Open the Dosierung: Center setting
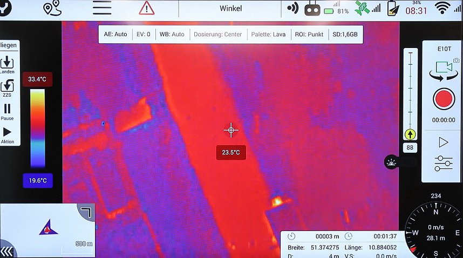The height and width of the screenshot is (258, 463). [x=217, y=34]
